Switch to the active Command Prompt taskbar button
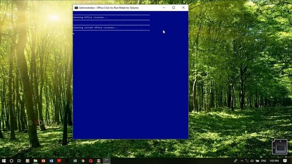The height and width of the screenshot is (164, 292). 106,161
